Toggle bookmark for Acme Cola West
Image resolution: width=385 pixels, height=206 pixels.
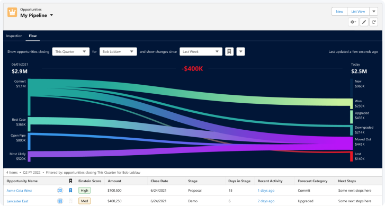70,190
